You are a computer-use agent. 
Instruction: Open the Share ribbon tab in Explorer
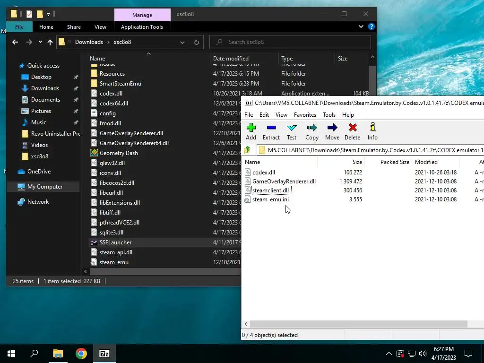coord(74,27)
